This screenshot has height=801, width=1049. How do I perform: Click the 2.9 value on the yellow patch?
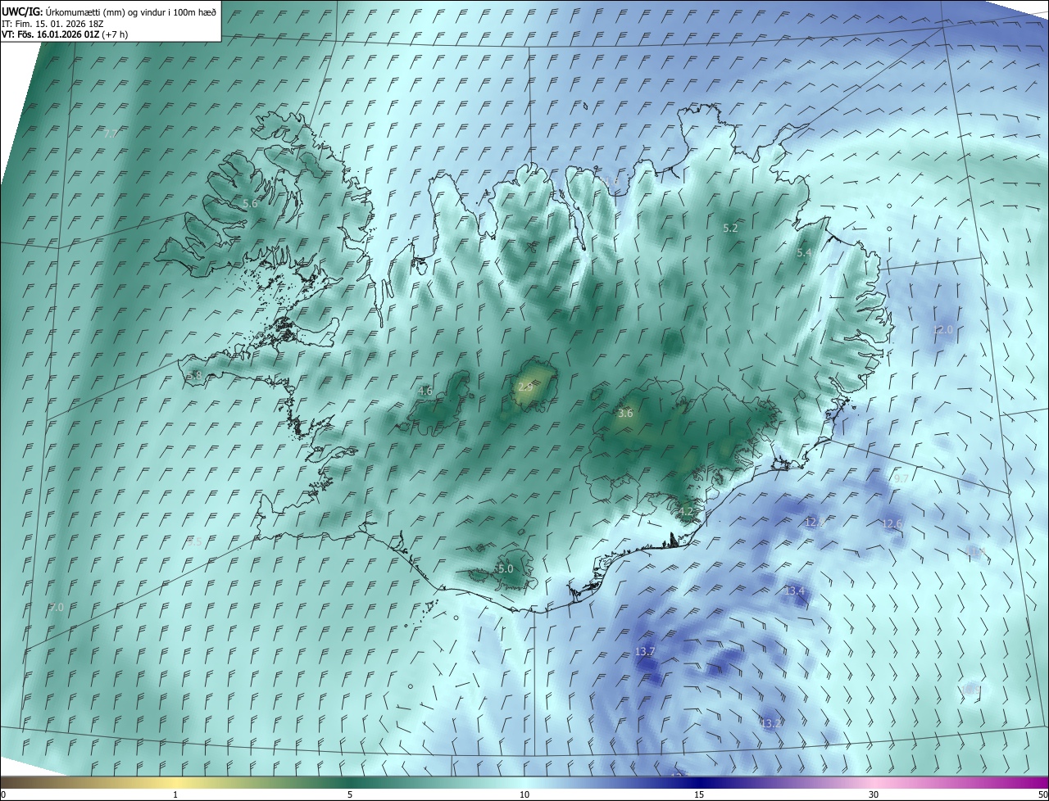tap(525, 387)
